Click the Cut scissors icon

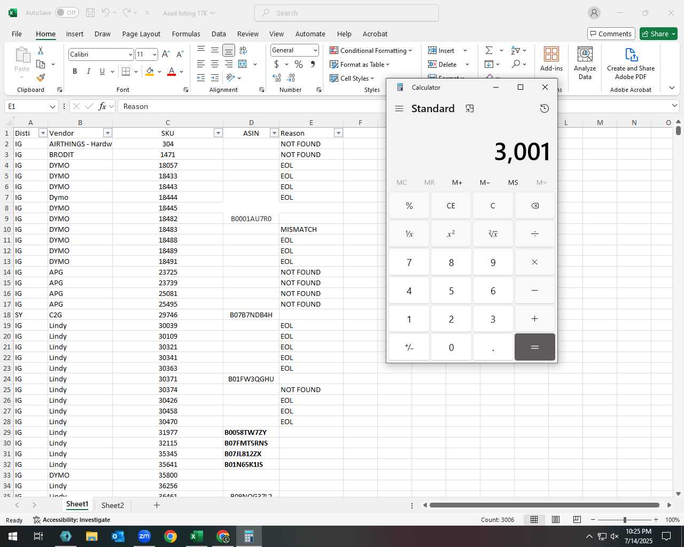[41, 50]
